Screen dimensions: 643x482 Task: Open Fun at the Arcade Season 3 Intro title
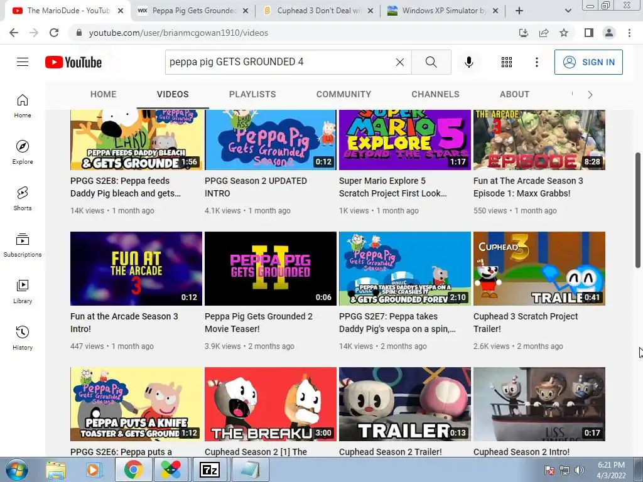(124, 323)
